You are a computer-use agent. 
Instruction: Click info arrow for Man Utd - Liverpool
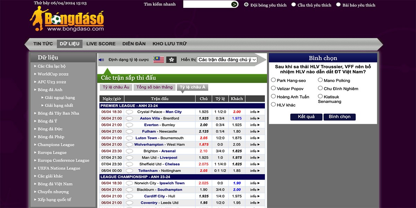click(x=255, y=158)
